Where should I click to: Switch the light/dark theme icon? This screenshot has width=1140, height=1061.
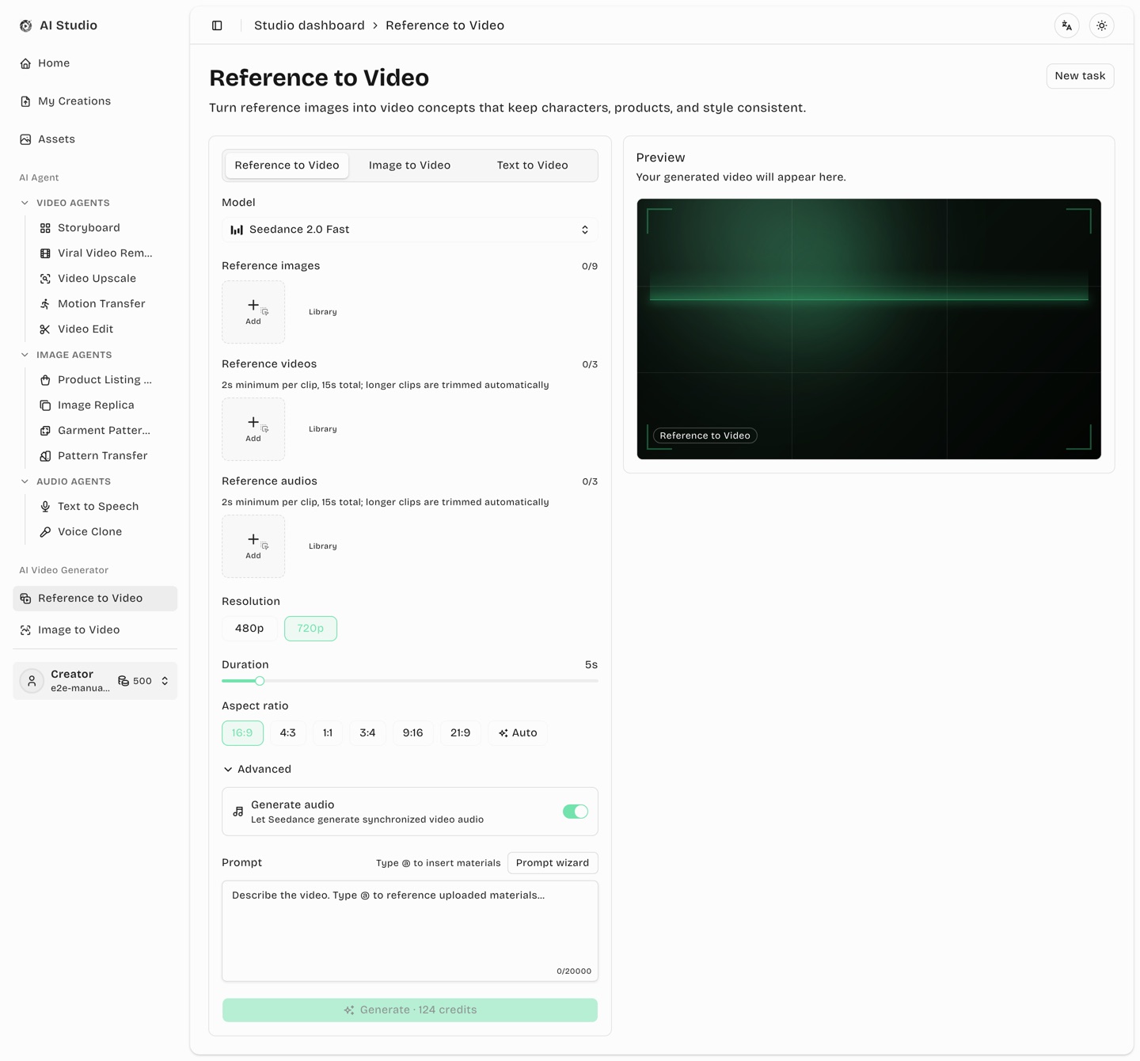[x=1102, y=25]
